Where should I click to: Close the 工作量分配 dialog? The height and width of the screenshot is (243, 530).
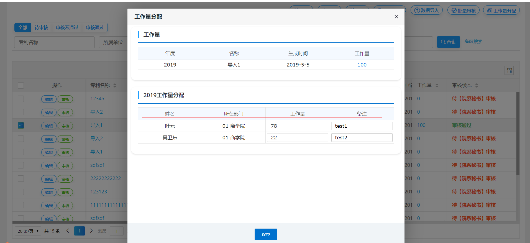pos(396,17)
